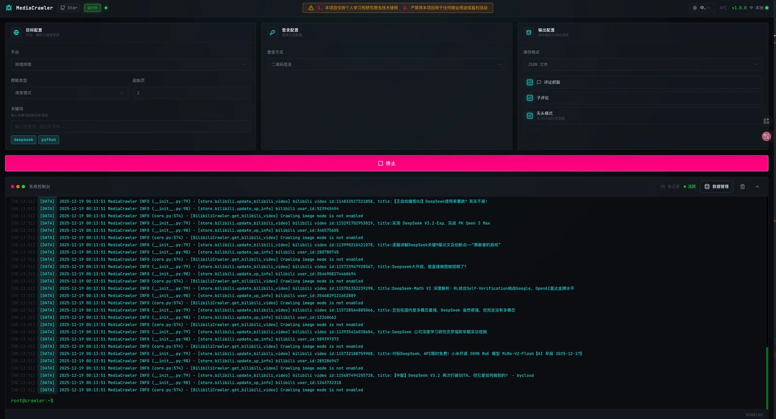Image resolution: width=776 pixels, height=419 pixels.
Task: Click the MediaCrawler bug logo icon
Action: click(9, 8)
